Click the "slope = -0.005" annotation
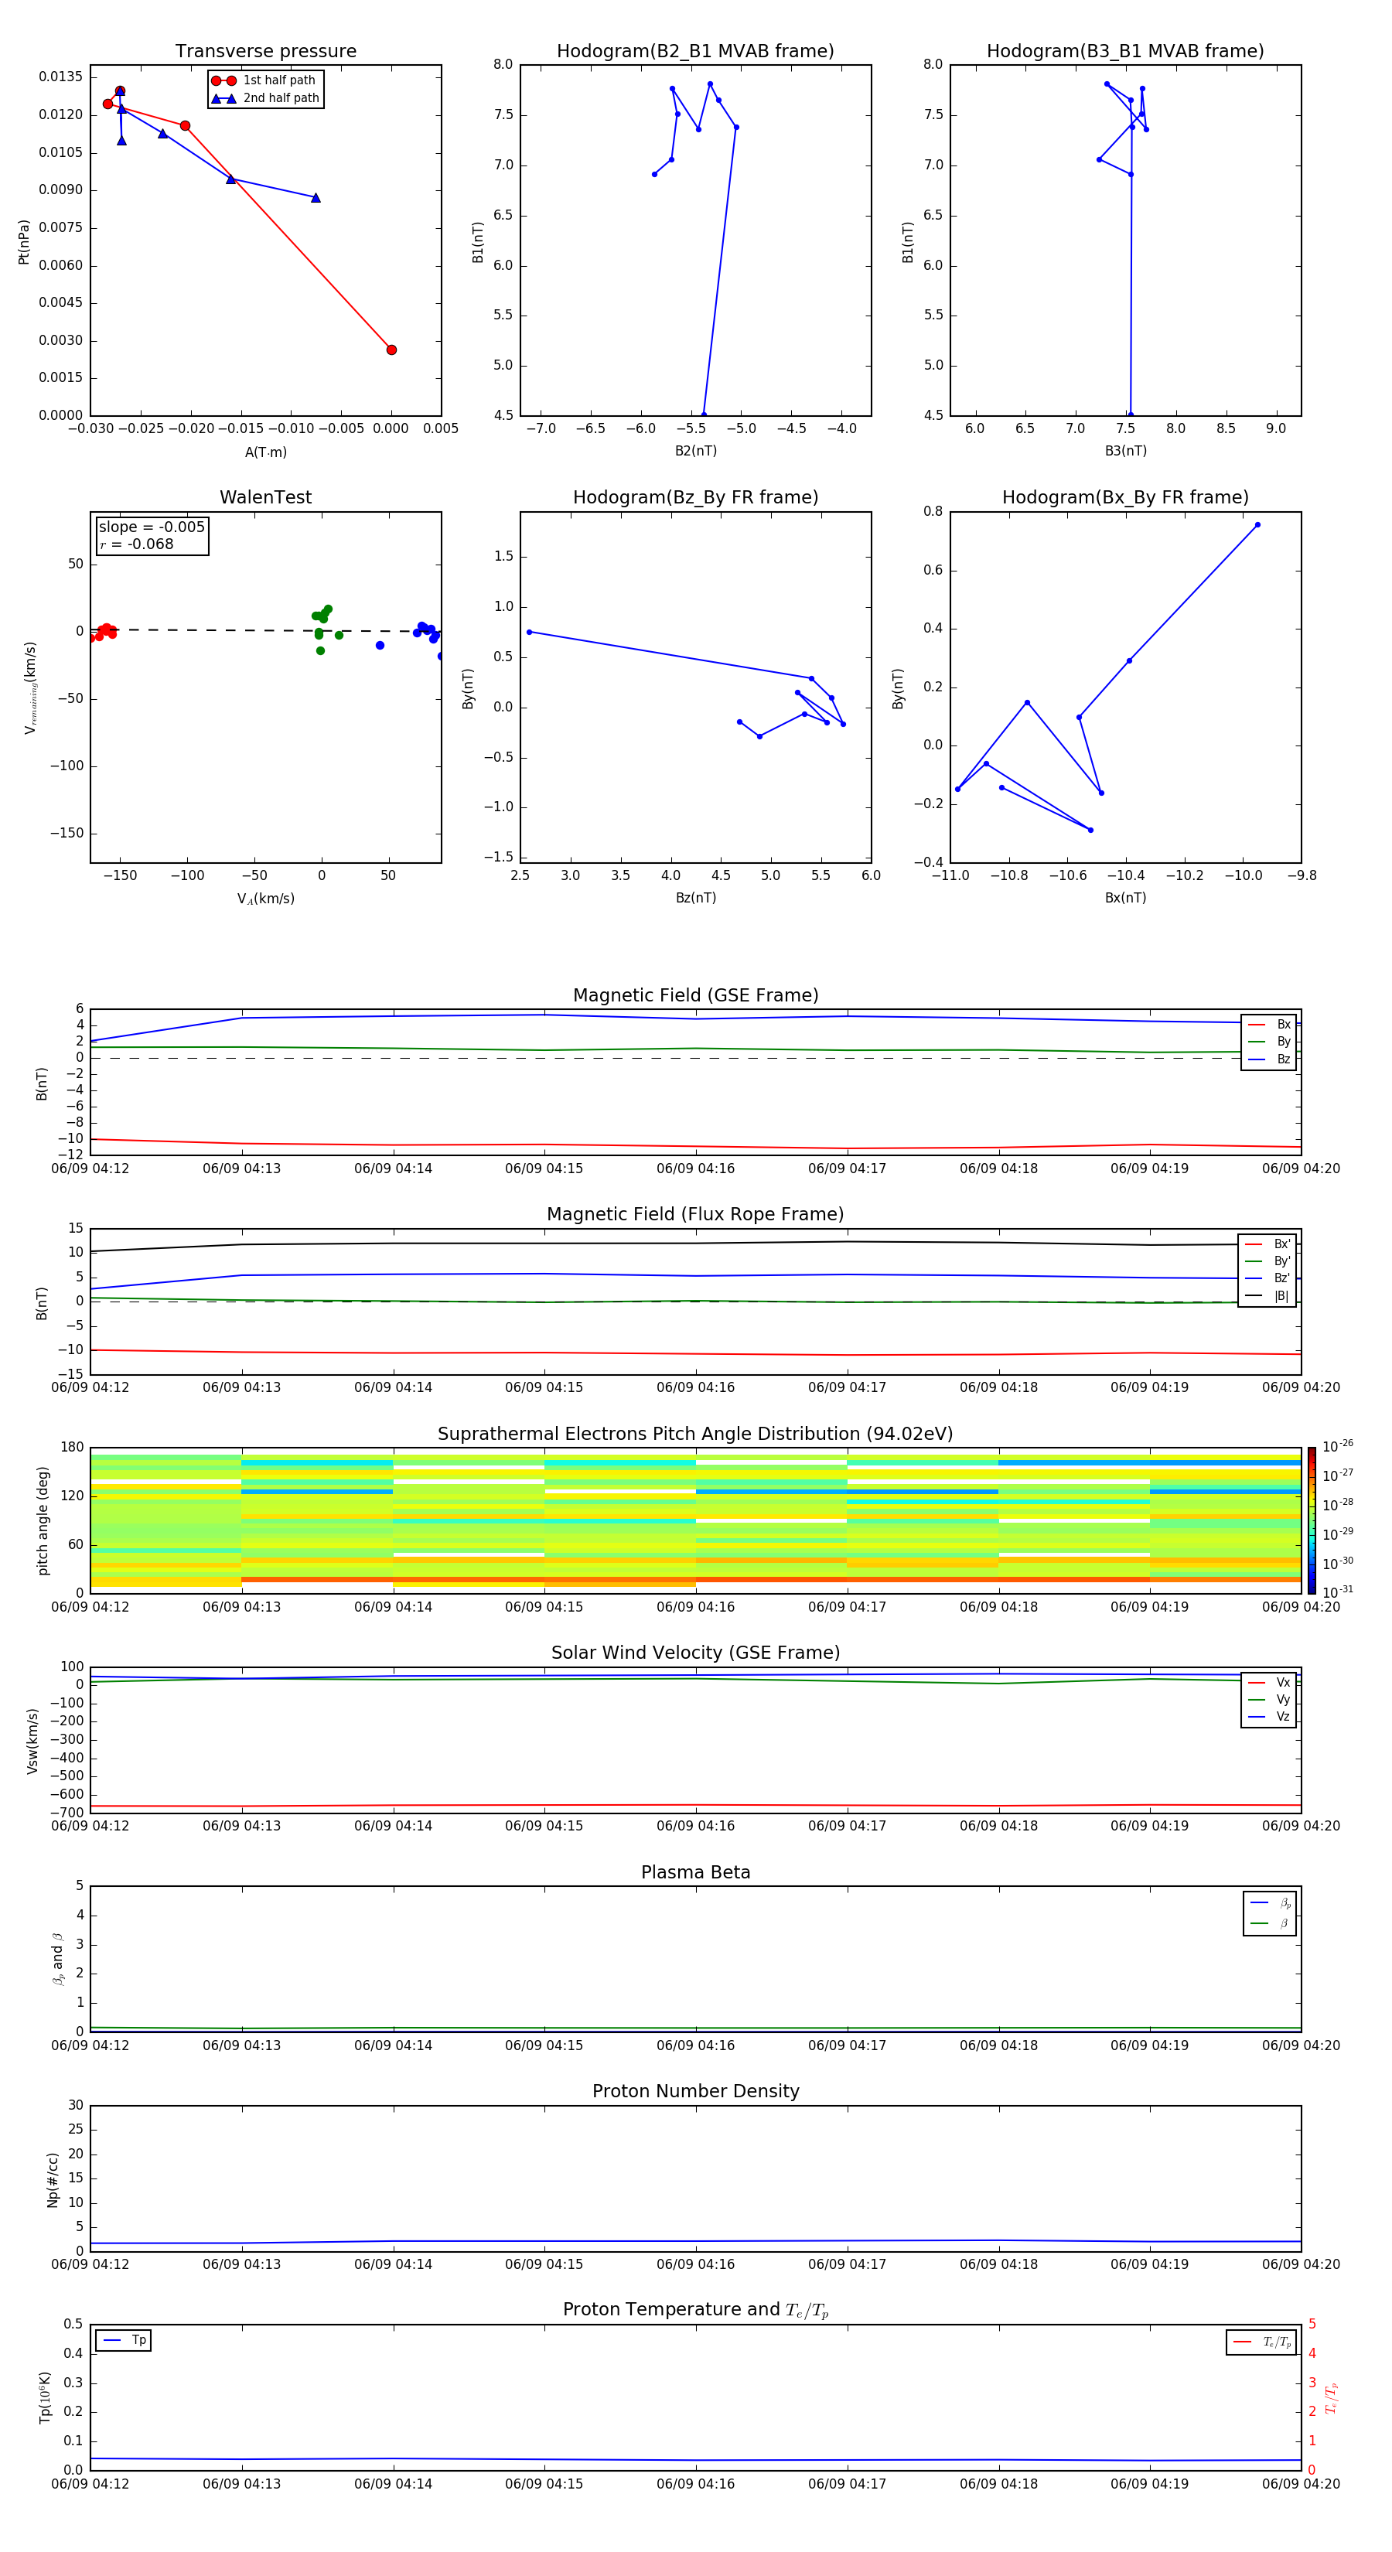The height and width of the screenshot is (2552, 1392). 152,527
